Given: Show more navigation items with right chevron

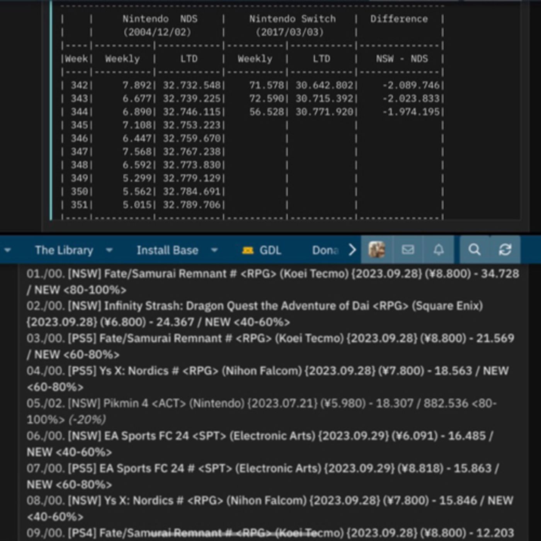Looking at the screenshot, I should pyautogui.click(x=352, y=250).
